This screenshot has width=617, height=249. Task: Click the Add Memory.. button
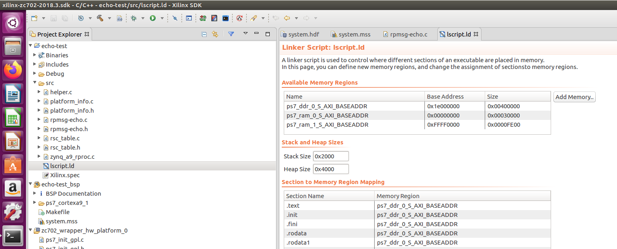574,97
